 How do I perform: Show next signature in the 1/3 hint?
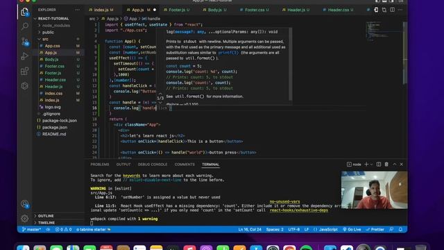[160, 102]
